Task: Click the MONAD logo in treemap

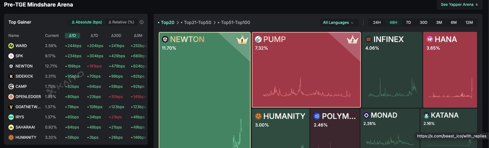Action: coord(367,115)
